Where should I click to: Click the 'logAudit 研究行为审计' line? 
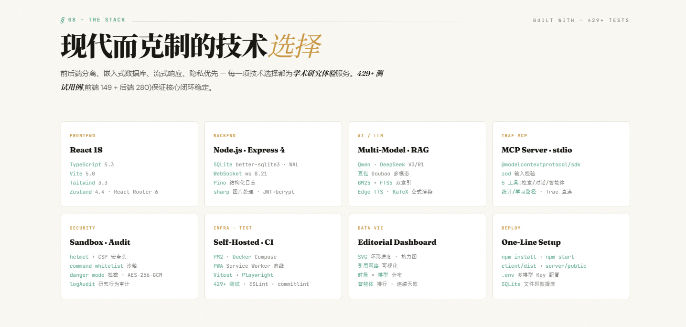coord(99,284)
